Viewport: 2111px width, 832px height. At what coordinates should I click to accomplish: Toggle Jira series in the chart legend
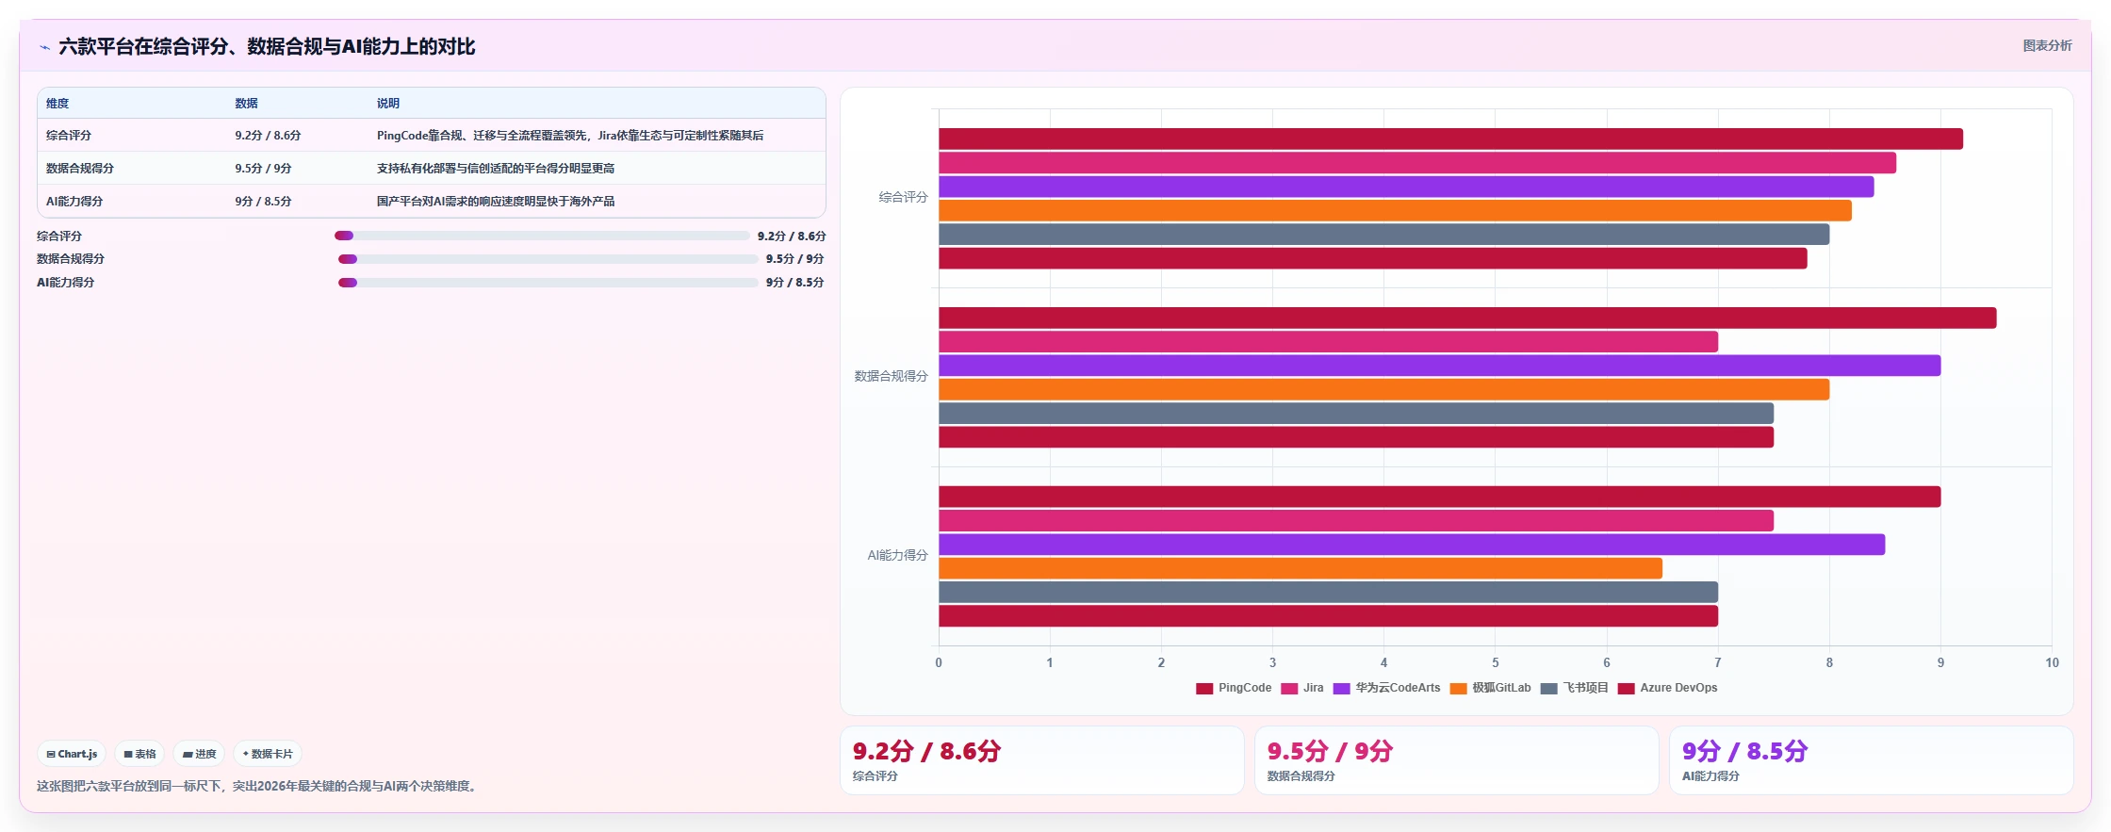point(1302,688)
